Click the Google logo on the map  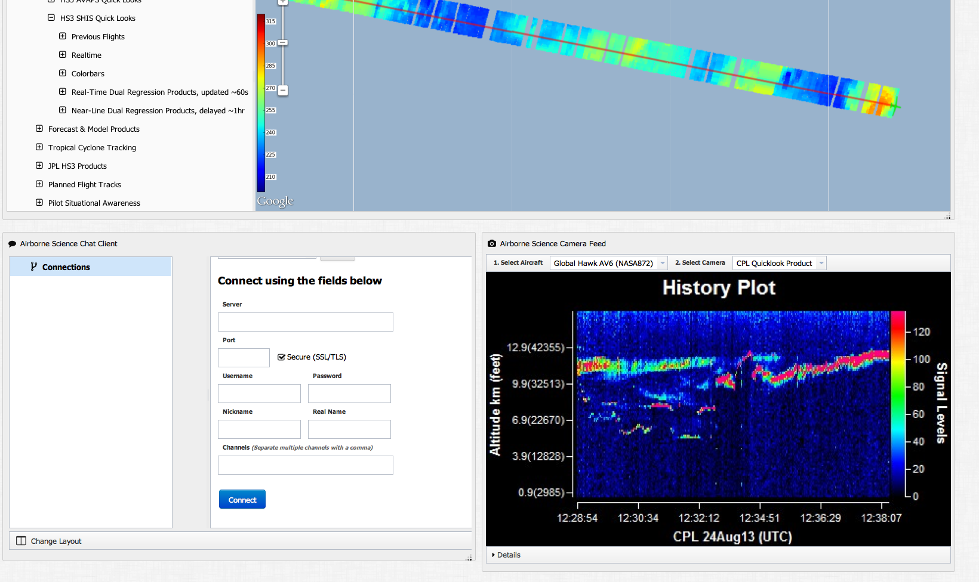275,202
